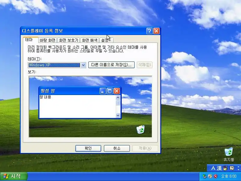Click the preview Recycle Bin icon
This screenshot has width=241, height=181.
pos(141,129)
